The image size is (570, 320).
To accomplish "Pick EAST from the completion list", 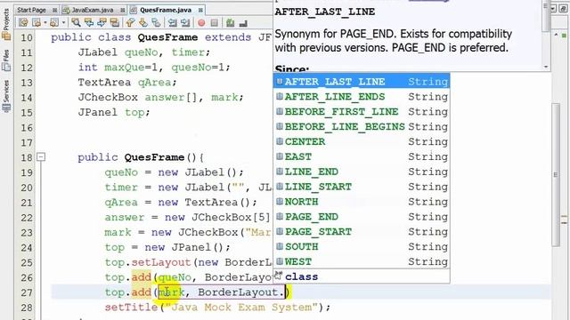I will click(x=362, y=156).
